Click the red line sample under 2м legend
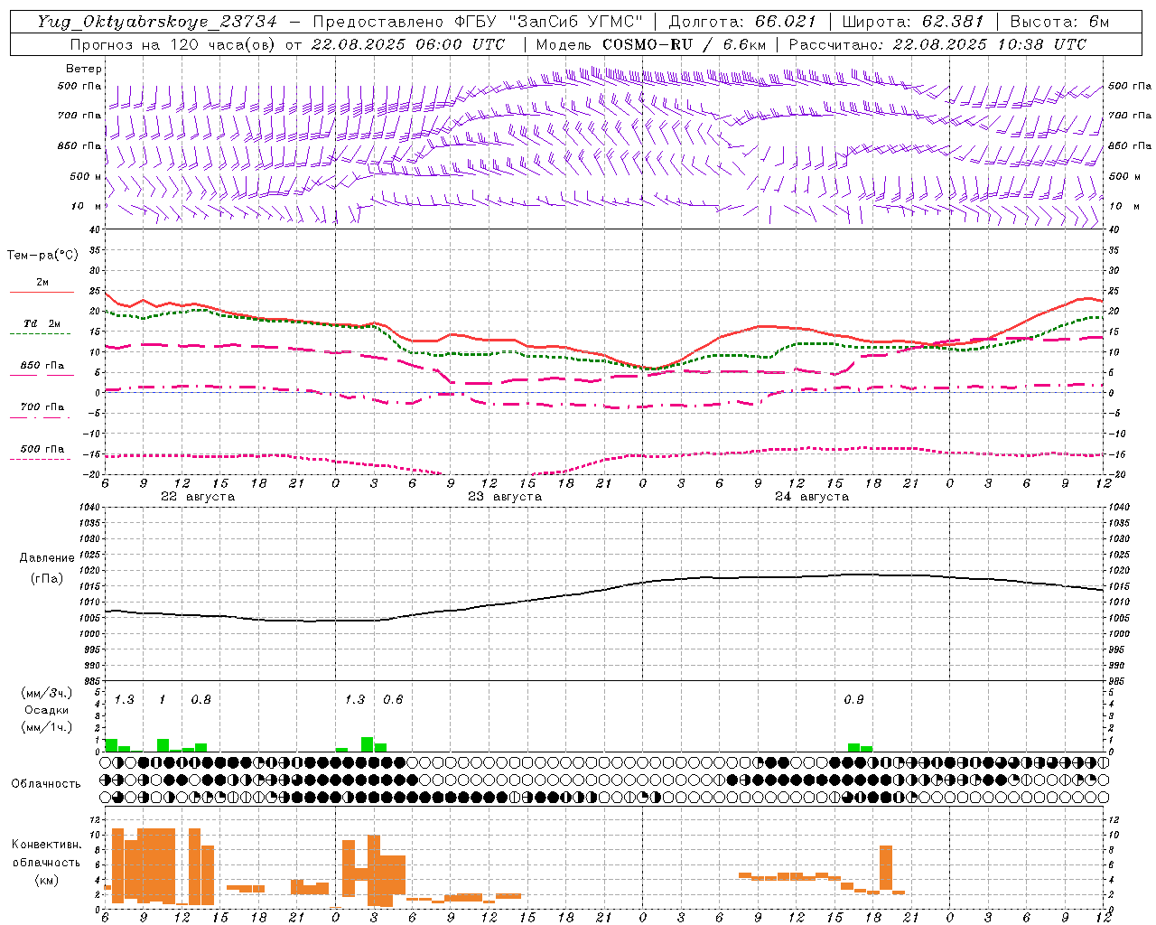 coord(42,293)
